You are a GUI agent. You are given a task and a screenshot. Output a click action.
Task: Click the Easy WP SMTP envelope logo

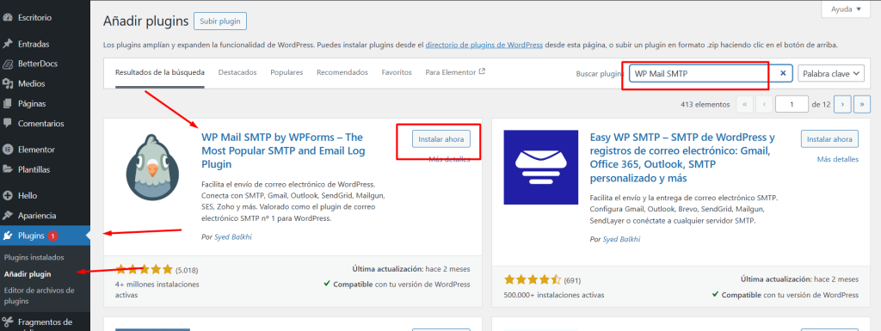541,167
